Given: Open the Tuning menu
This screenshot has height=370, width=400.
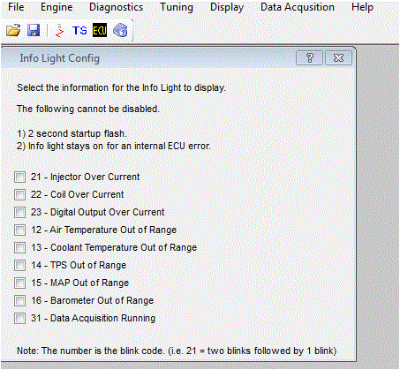Looking at the screenshot, I should click(177, 7).
